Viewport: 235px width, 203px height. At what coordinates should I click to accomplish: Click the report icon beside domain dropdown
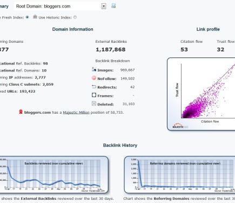(113, 6)
